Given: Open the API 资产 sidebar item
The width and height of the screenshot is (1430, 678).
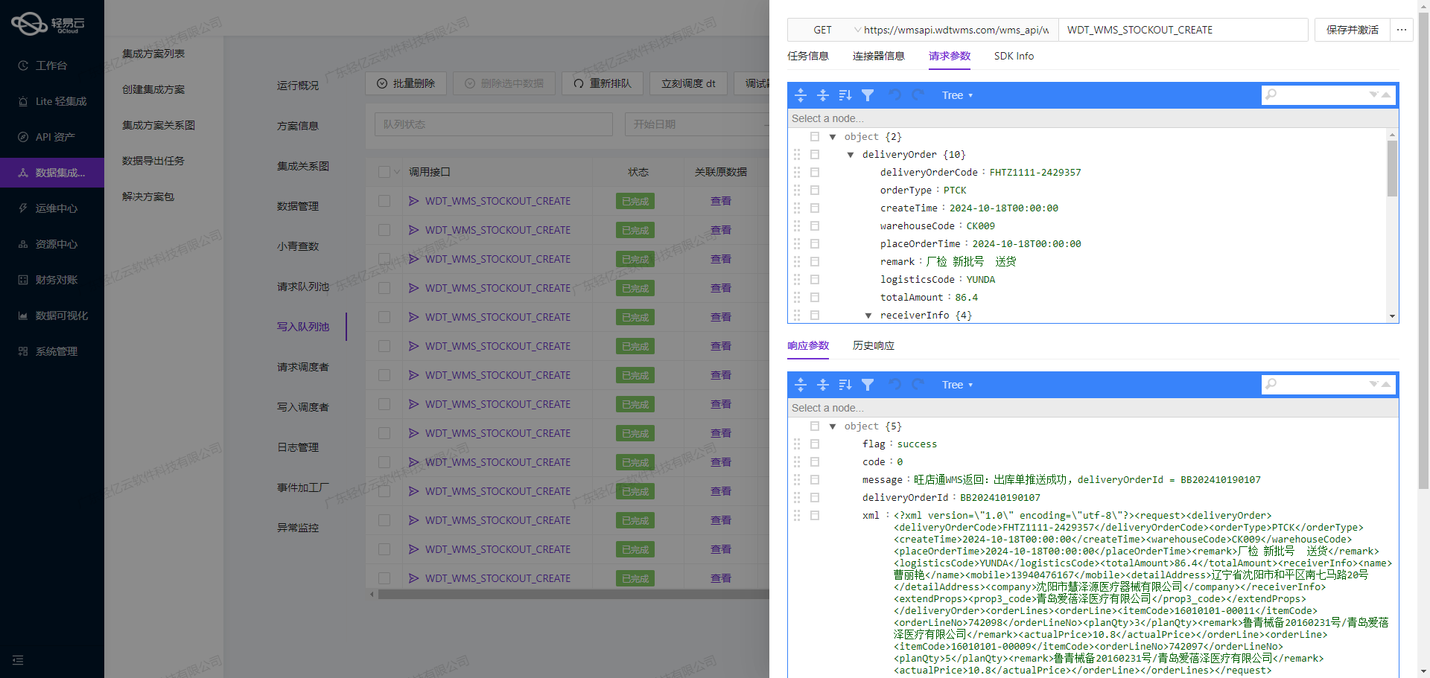Looking at the screenshot, I should pos(52,137).
